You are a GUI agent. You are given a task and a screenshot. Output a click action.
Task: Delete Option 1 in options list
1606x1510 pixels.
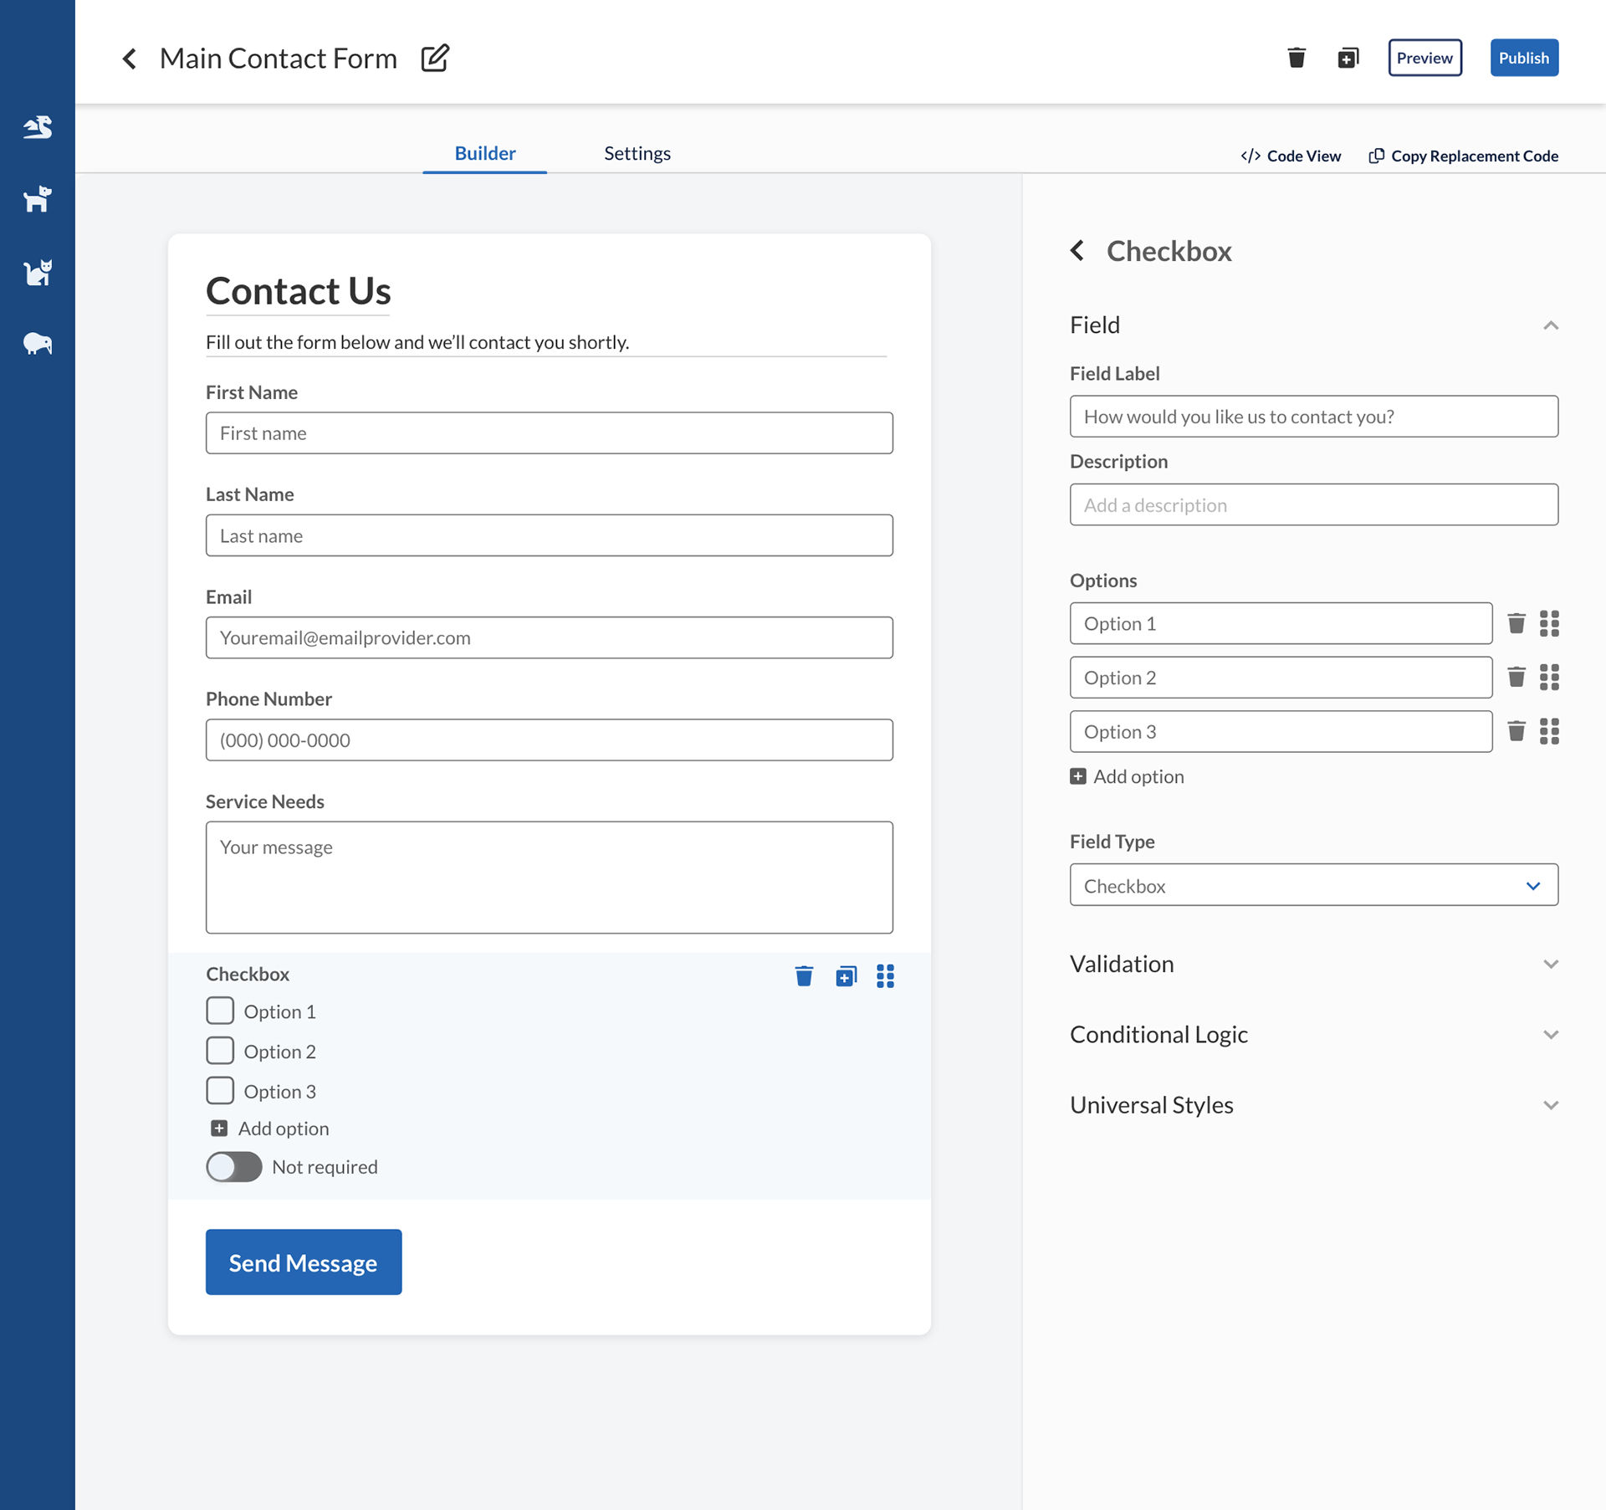pyautogui.click(x=1516, y=623)
